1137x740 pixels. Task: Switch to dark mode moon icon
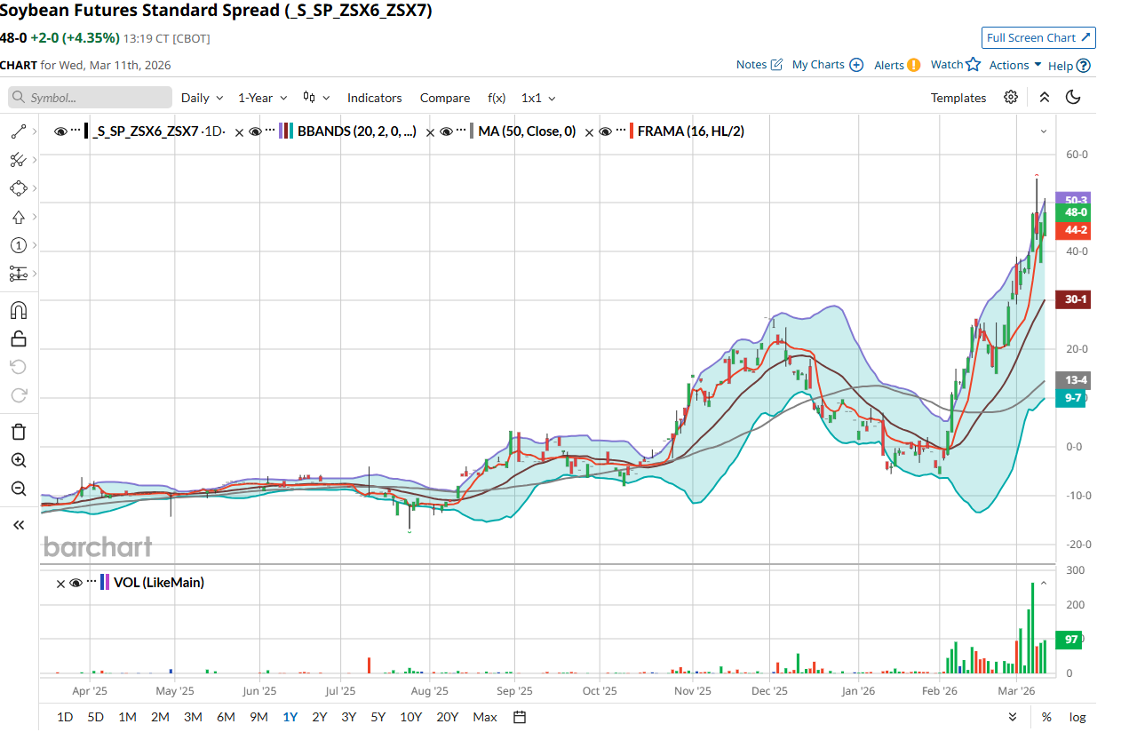pos(1073,98)
